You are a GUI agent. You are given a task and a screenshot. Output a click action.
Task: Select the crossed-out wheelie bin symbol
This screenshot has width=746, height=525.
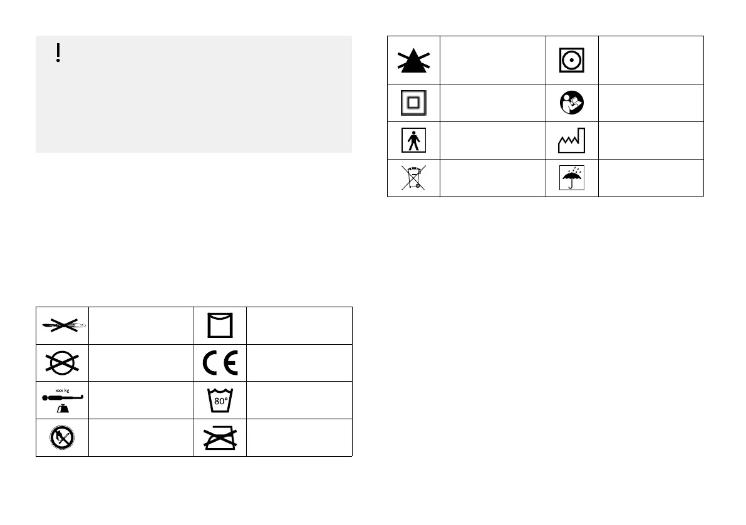tap(413, 178)
